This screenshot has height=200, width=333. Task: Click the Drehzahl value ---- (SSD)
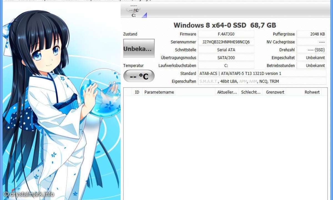(312, 50)
